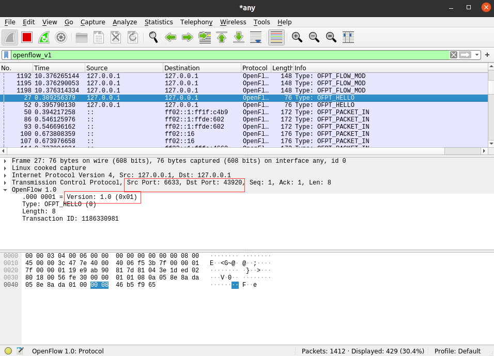
Task: Open the Go menu
Action: click(x=69, y=22)
